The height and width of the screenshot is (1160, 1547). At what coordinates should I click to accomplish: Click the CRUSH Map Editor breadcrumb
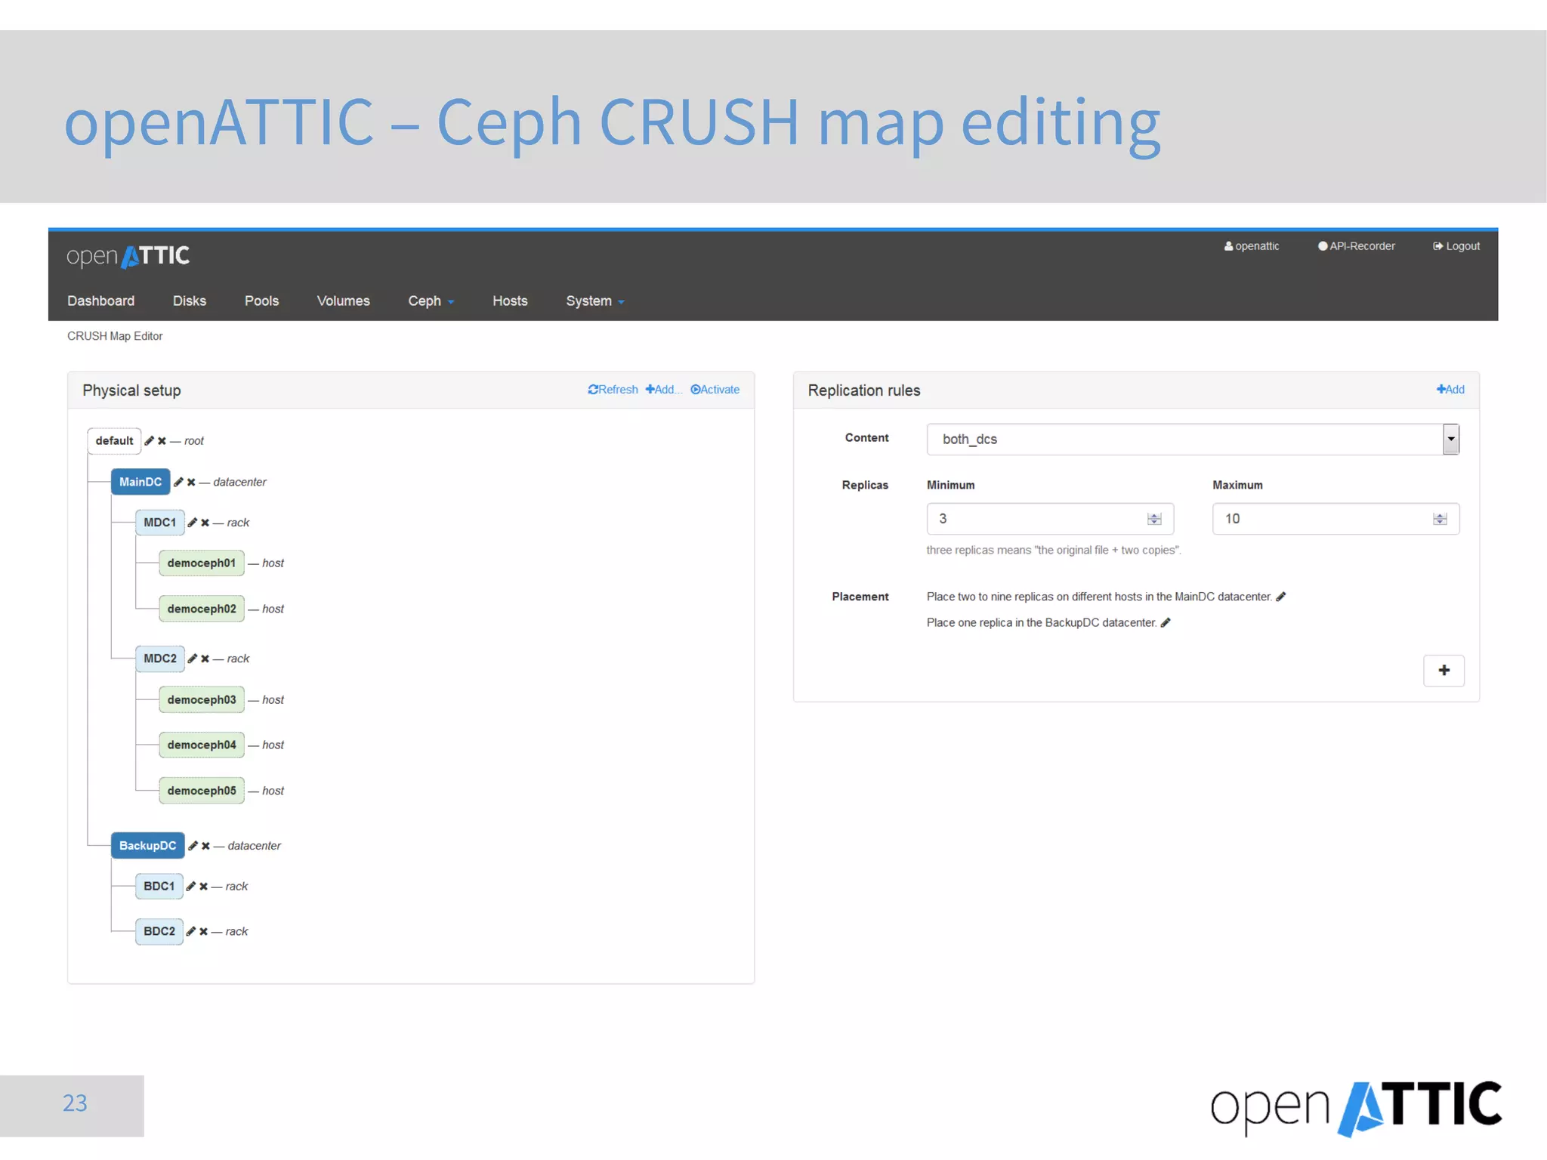(115, 336)
